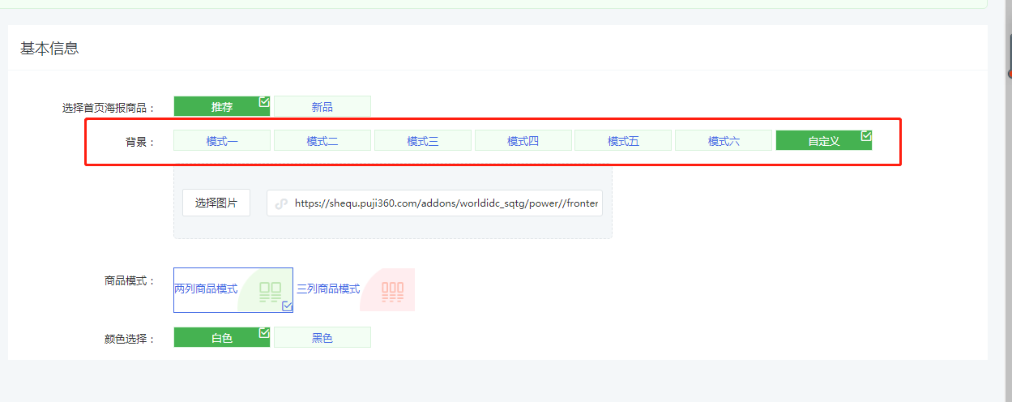Select the 新品 poster product option
The width and height of the screenshot is (1012, 402).
[322, 106]
